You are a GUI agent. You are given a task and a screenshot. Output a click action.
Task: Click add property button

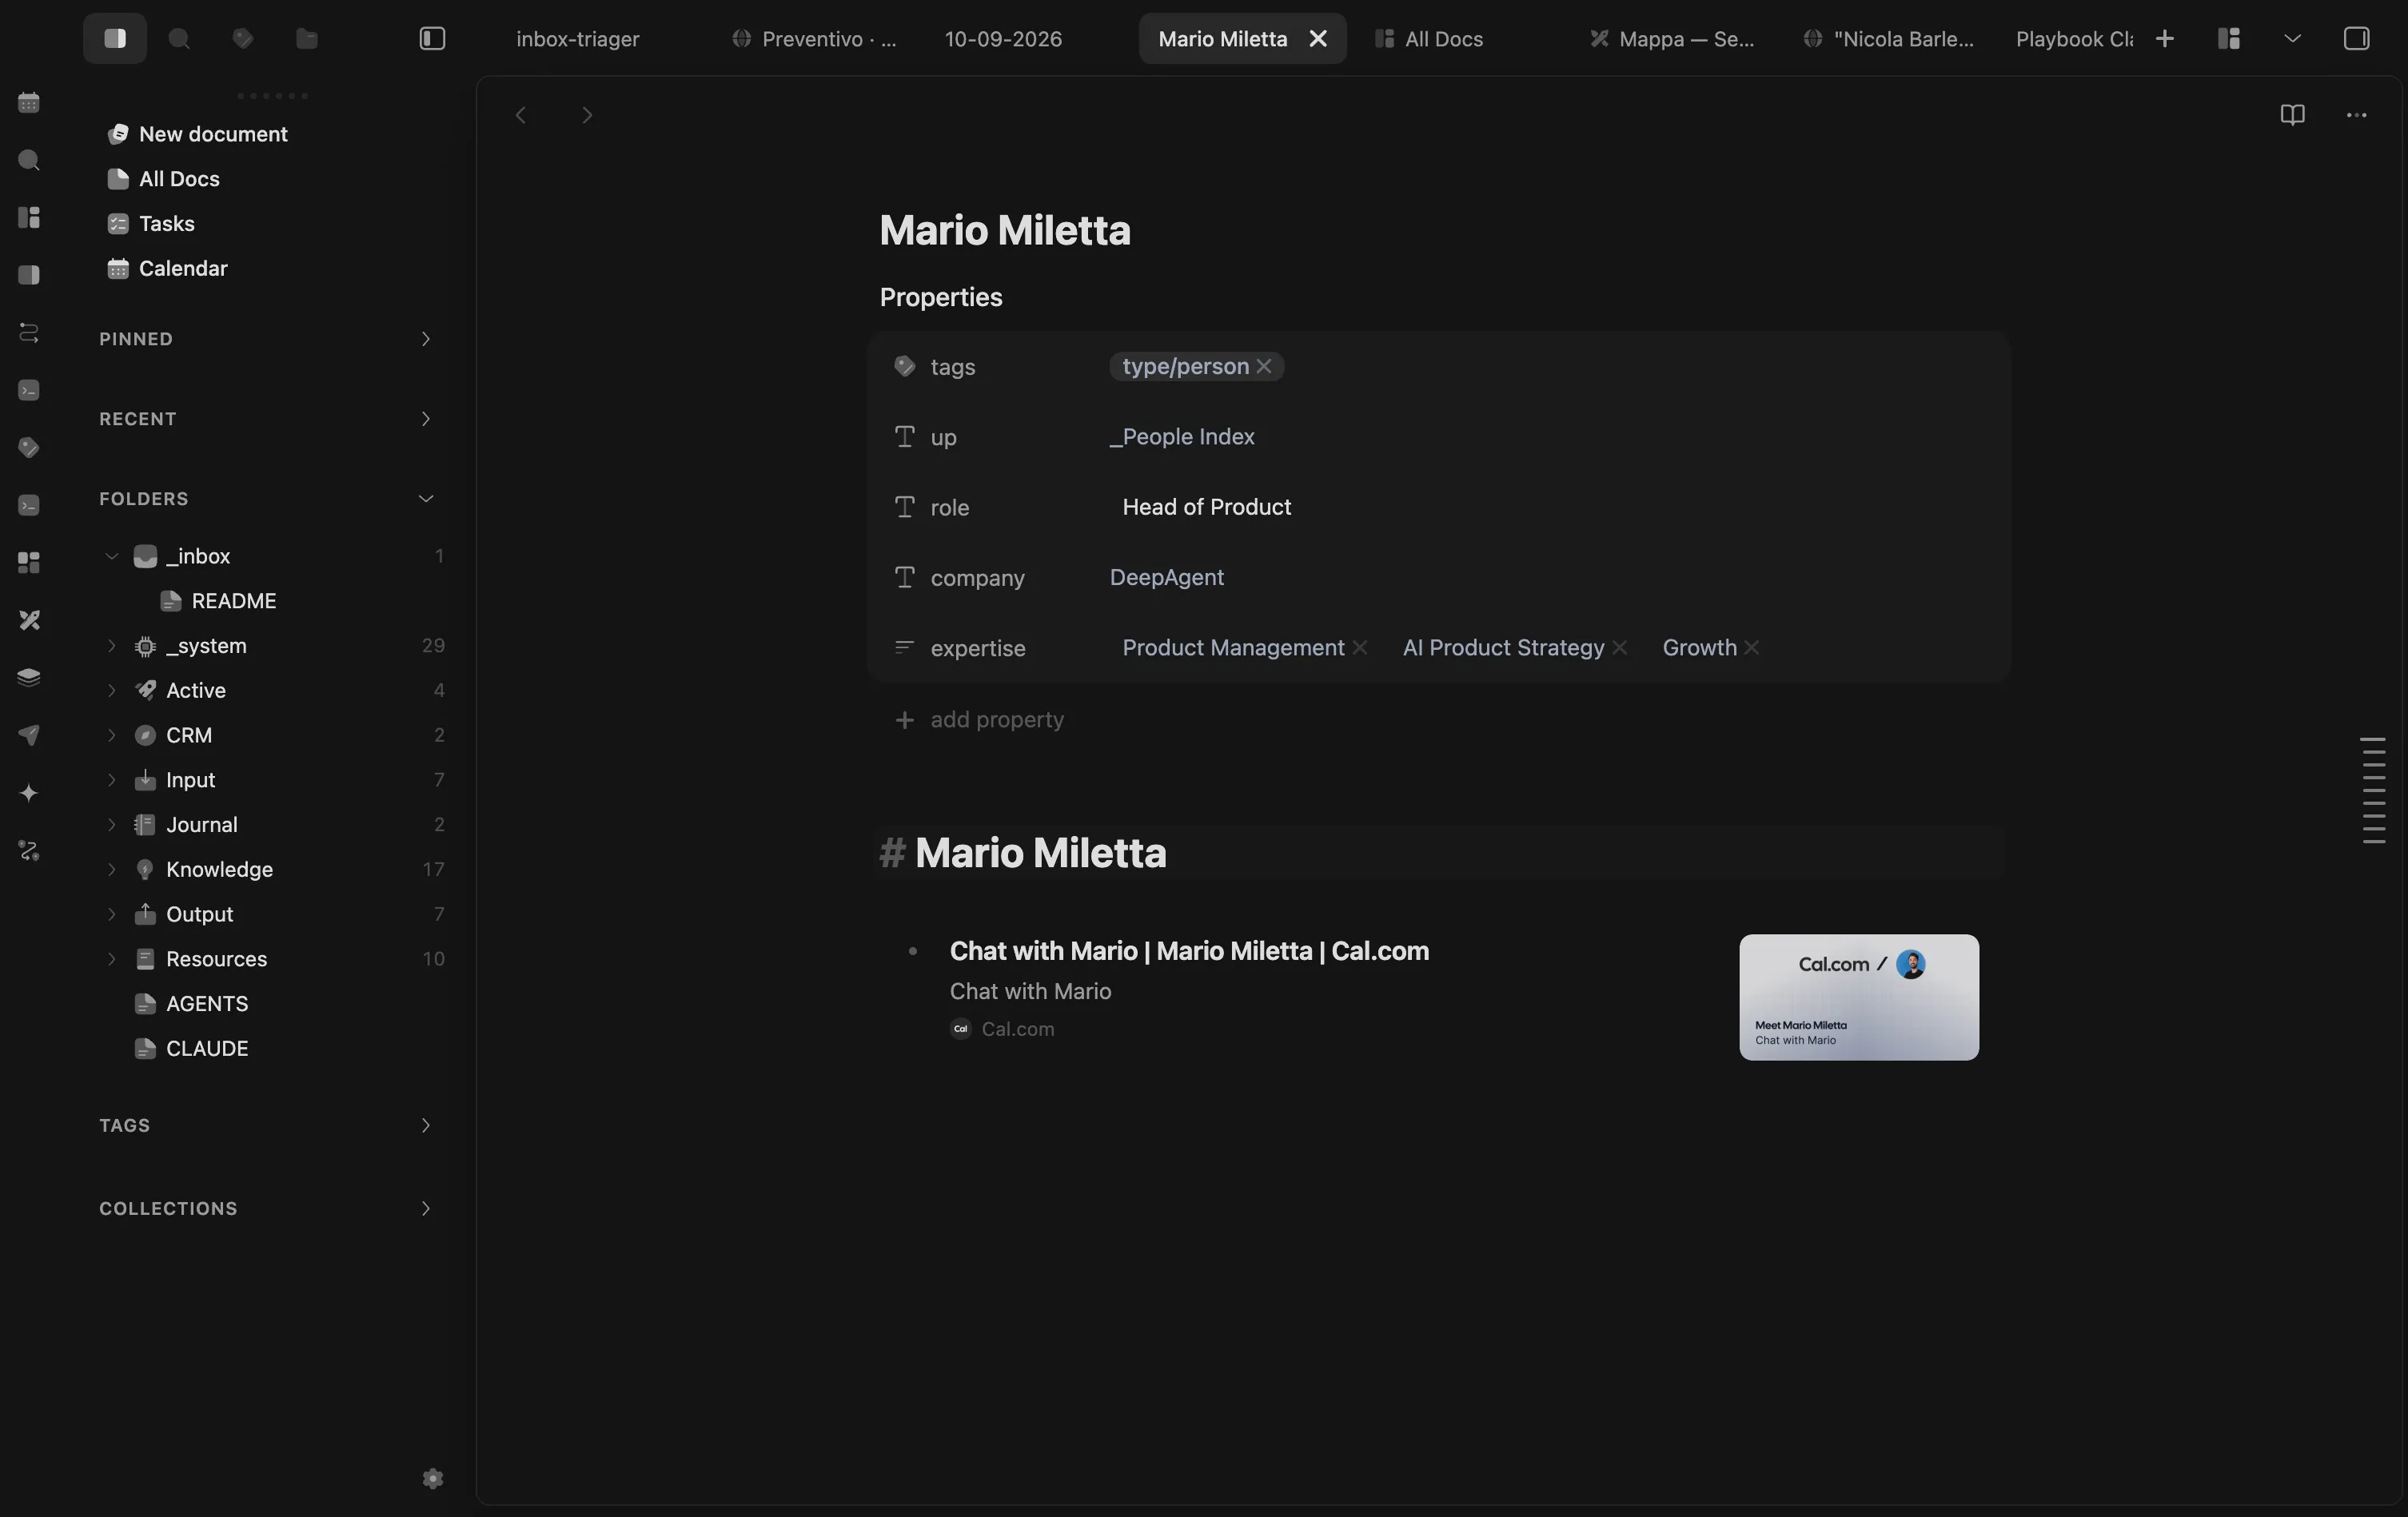[979, 719]
